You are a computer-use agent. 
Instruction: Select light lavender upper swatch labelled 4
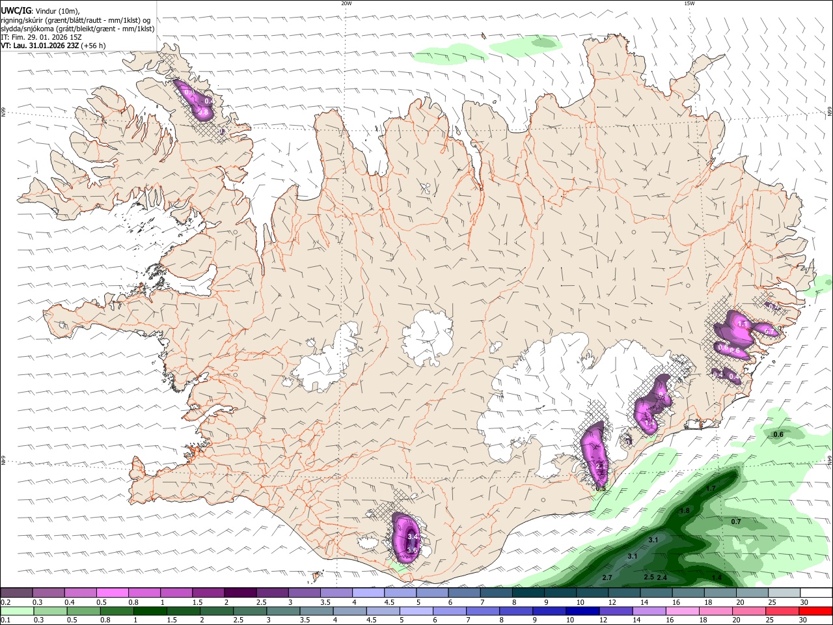pyautogui.click(x=368, y=593)
